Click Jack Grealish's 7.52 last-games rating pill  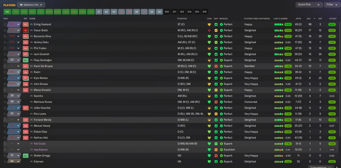288,54
